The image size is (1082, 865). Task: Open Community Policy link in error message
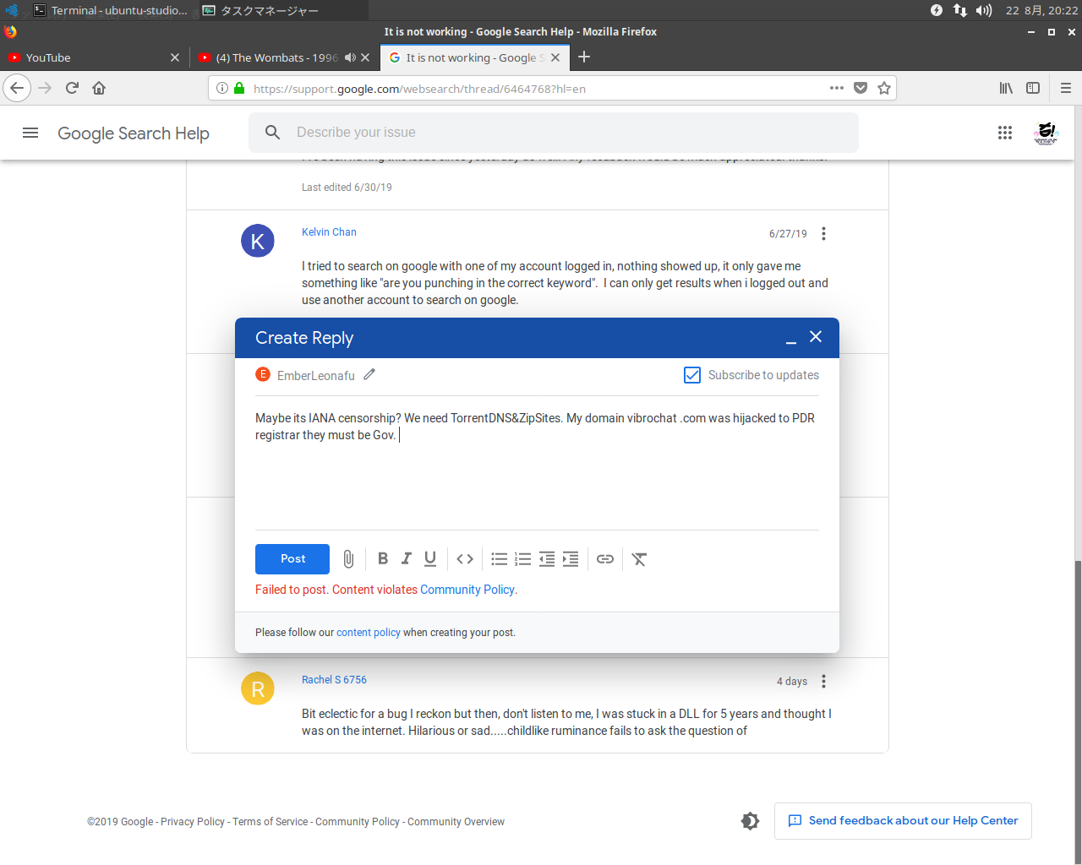[x=467, y=590]
